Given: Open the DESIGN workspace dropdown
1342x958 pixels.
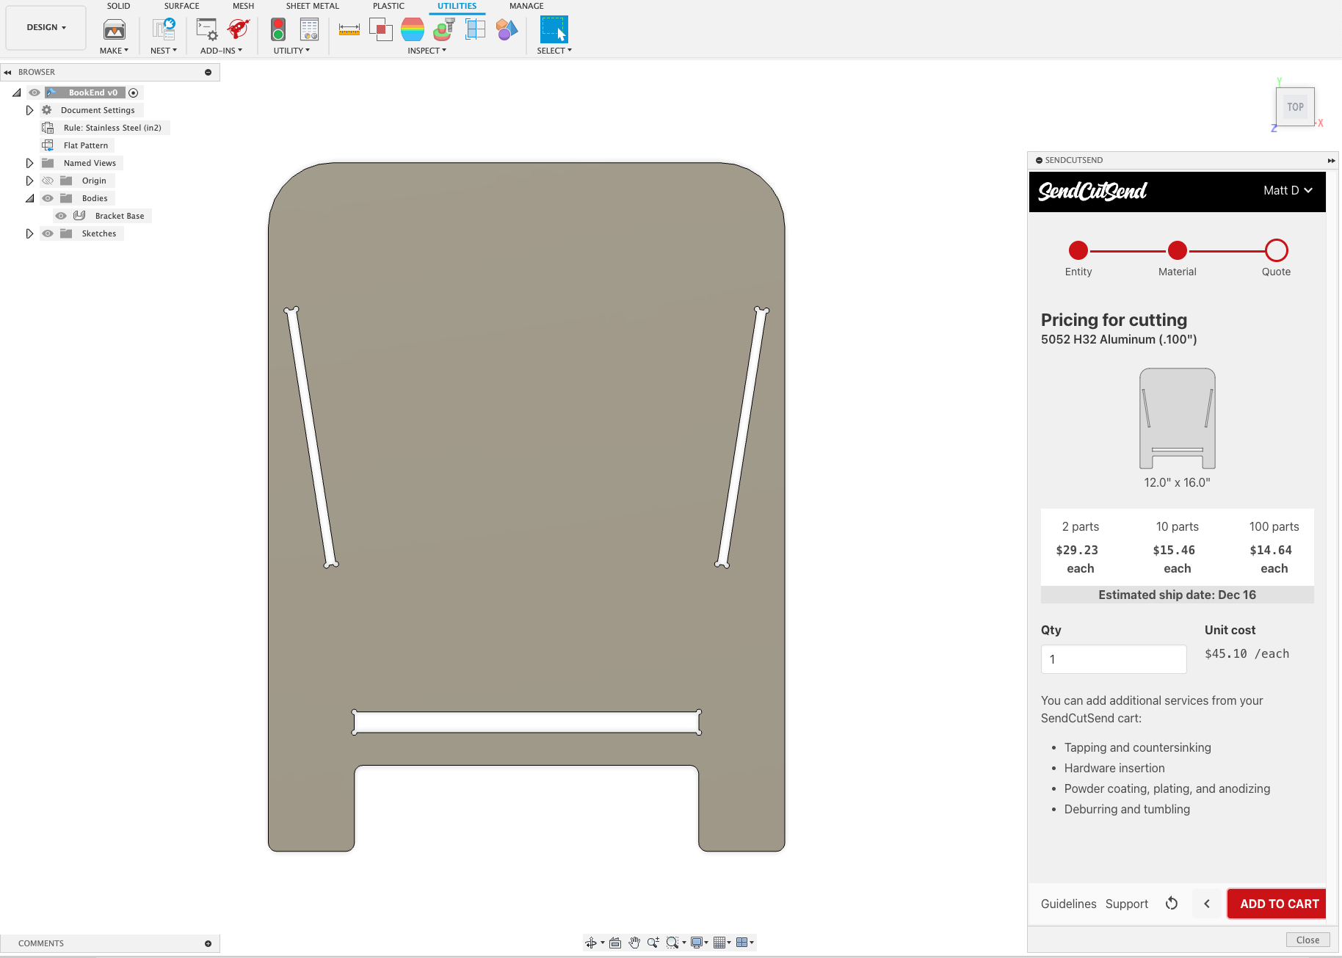Looking at the screenshot, I should point(46,27).
